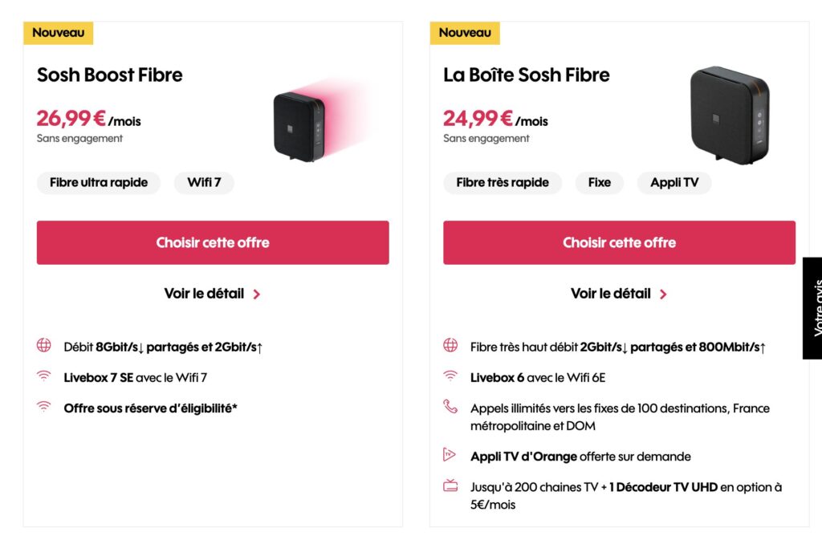Click the "Nouveau" badge on Sosh Boost Fibre
This screenshot has width=822, height=544.
click(58, 33)
